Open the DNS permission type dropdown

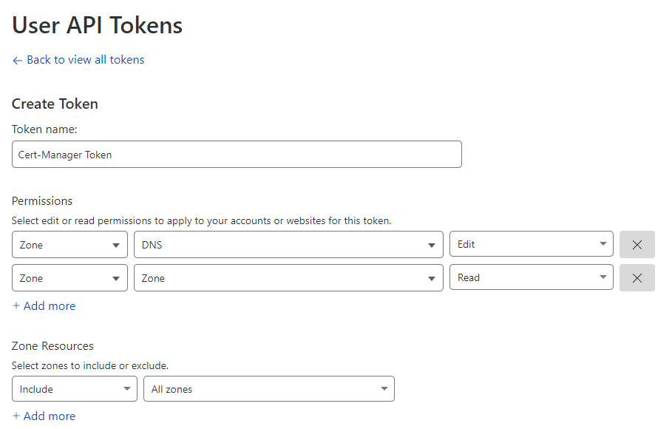click(x=288, y=245)
